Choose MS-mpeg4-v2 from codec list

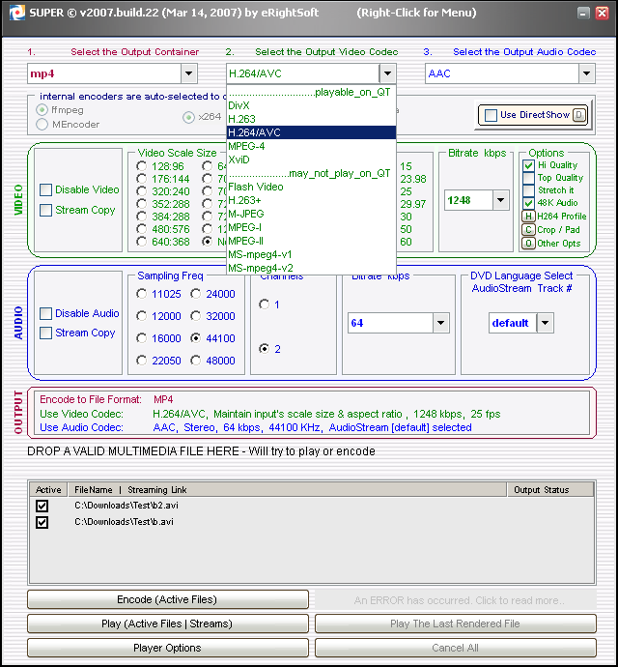coord(312,269)
